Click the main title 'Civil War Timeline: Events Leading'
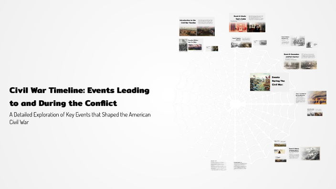 pos(79,90)
